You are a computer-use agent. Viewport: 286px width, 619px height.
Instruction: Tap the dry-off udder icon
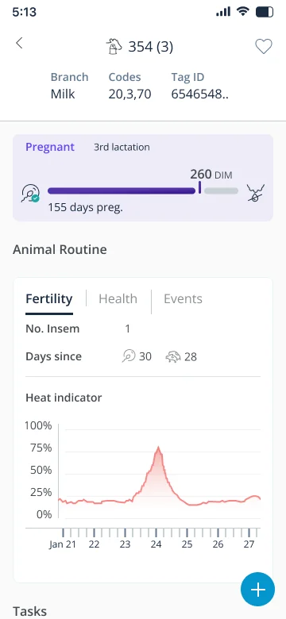256,193
